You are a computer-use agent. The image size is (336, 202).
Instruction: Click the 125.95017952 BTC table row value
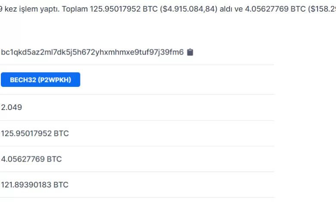pyautogui.click(x=34, y=133)
